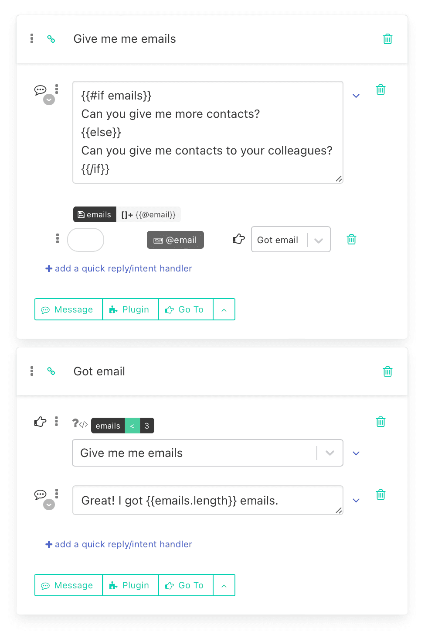Image resolution: width=428 pixels, height=632 pixels.
Task: Remove the 'Got email' quick reply handler
Action: 351,239
